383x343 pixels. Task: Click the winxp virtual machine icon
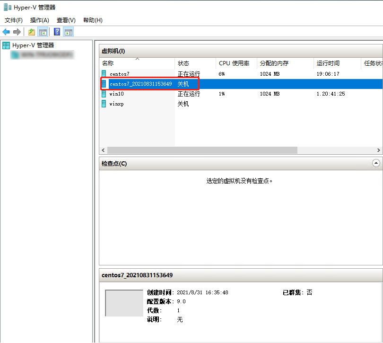[x=104, y=104]
